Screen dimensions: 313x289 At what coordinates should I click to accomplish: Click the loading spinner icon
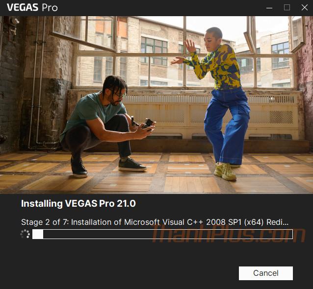point(25,234)
